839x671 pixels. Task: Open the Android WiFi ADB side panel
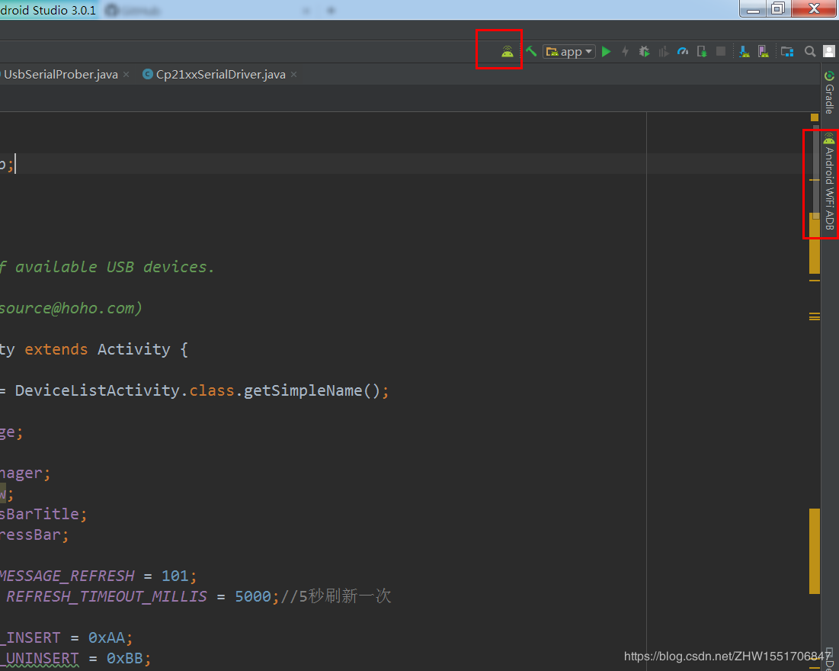pyautogui.click(x=829, y=182)
